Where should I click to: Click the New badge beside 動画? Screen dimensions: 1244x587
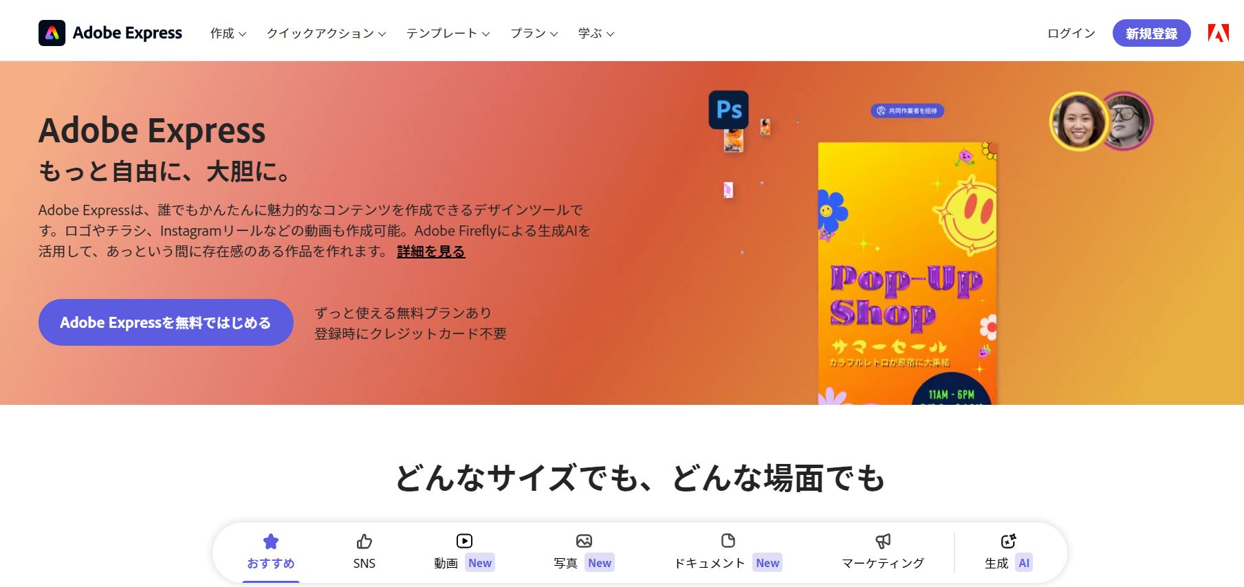(480, 563)
